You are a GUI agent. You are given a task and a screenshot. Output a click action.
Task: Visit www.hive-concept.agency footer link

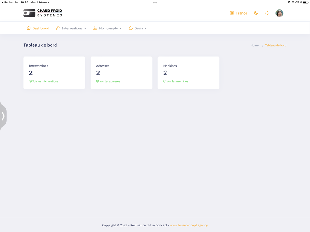click(189, 225)
